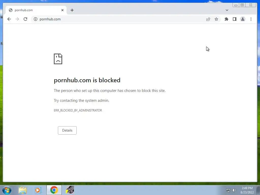
Task: Go back to the previous page
Action: (x=9, y=19)
